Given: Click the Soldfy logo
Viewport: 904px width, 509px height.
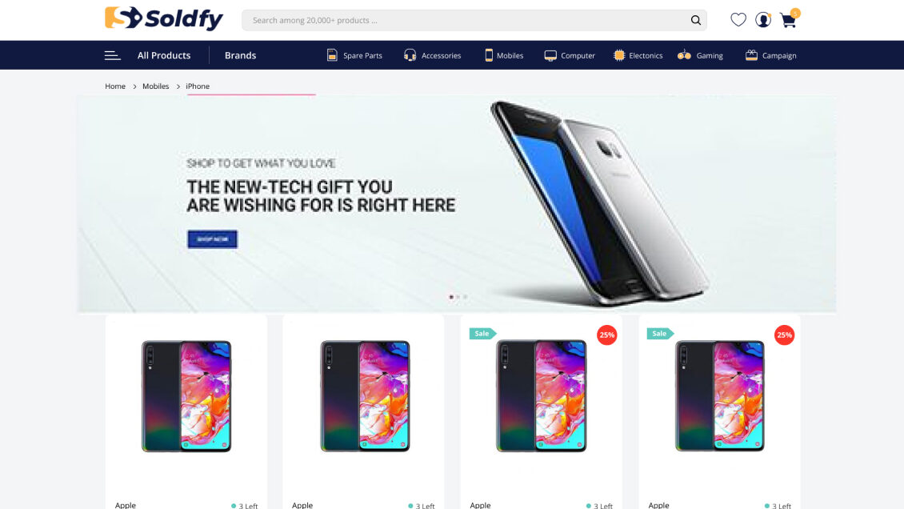Looking at the screenshot, I should pyautogui.click(x=164, y=18).
